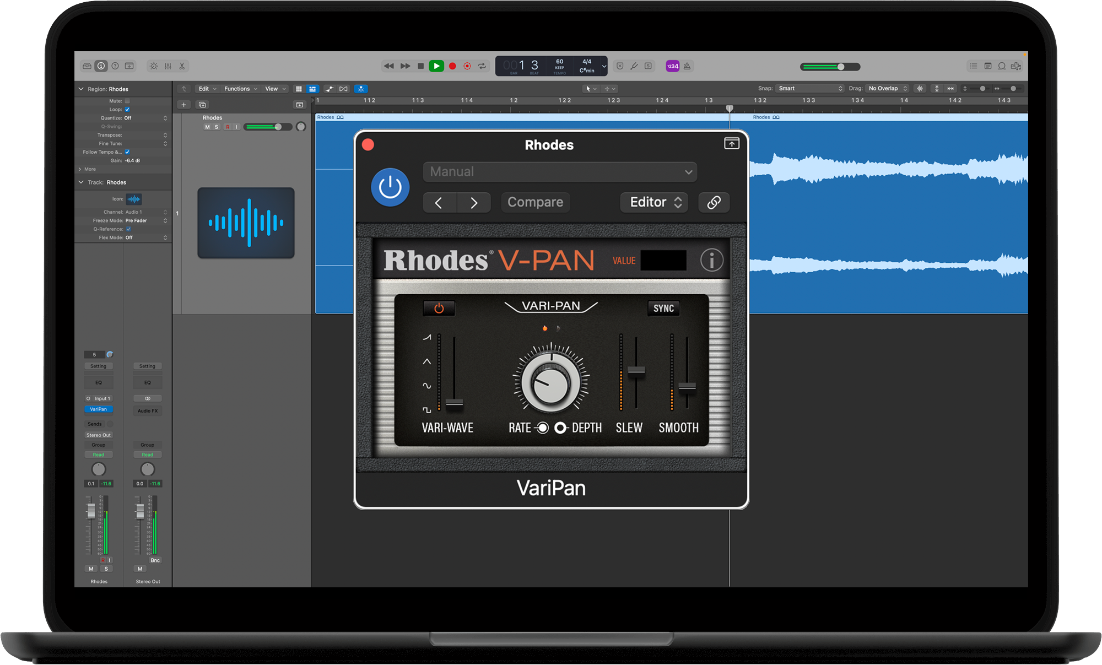This screenshot has width=1102, height=665.
Task: Expand the More disclosure triangle
Action: (80, 169)
